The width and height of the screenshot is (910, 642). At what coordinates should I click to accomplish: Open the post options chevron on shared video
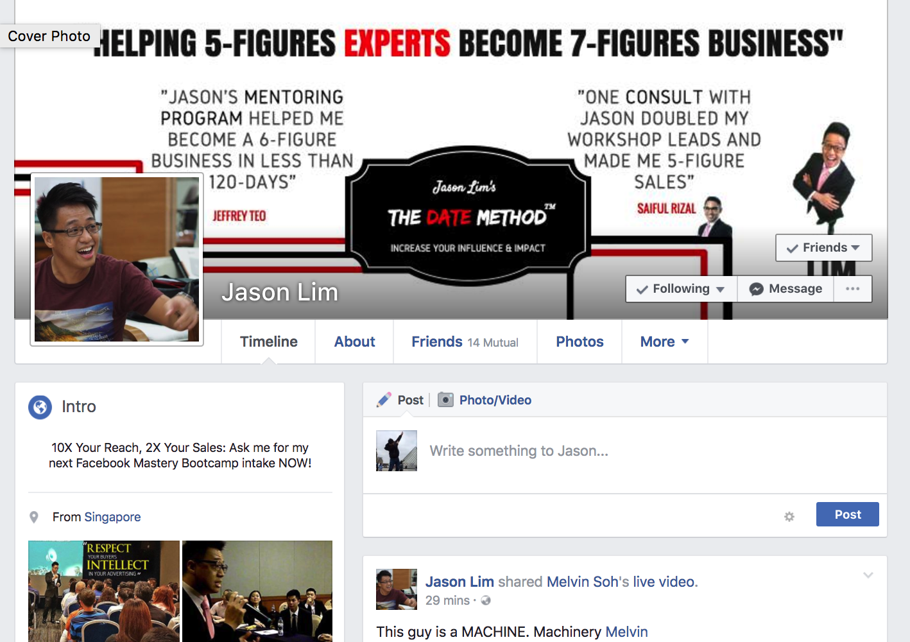(868, 575)
